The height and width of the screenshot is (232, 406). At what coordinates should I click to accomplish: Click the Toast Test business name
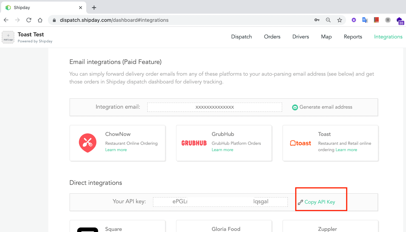pos(31,34)
